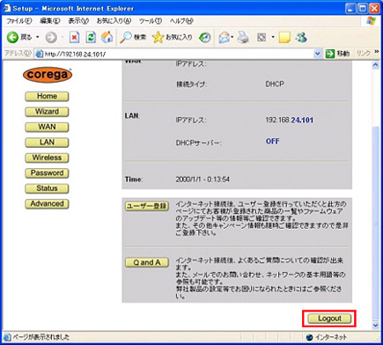Click the page icon in address bar
The height and width of the screenshot is (345, 383).
[x=39, y=54]
